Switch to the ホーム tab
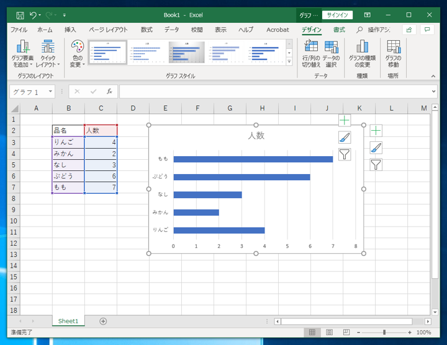This screenshot has width=447, height=345. (x=45, y=30)
